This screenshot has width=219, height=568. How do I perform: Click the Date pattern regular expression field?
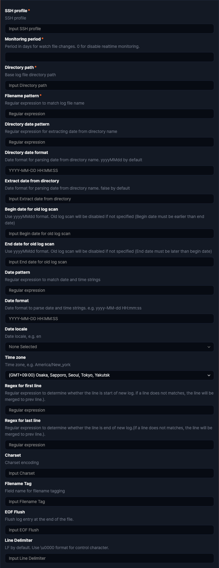109,290
